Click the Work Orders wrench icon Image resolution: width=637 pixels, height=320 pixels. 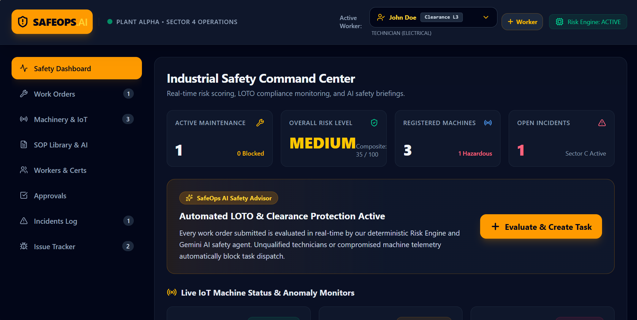(x=24, y=94)
